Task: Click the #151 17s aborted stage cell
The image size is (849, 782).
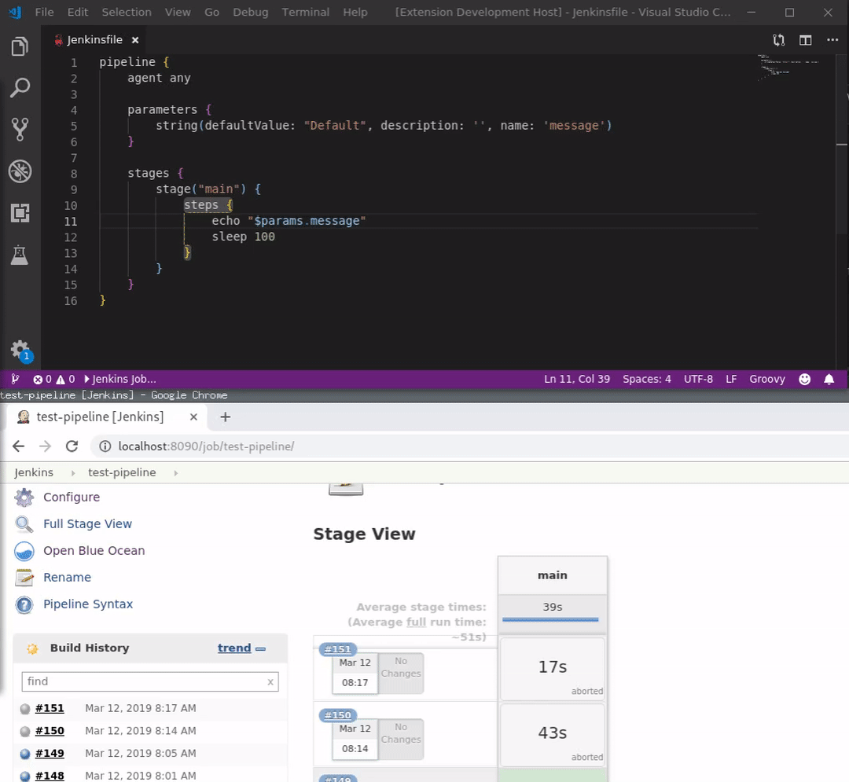Action: (x=553, y=669)
